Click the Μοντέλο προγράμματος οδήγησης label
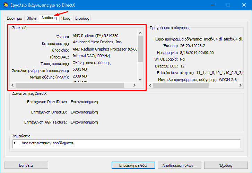Image resolution: width=252 pixels, height=173 pixels. [187, 80]
